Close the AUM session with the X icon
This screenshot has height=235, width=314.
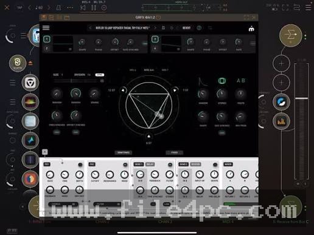(x=7, y=8)
